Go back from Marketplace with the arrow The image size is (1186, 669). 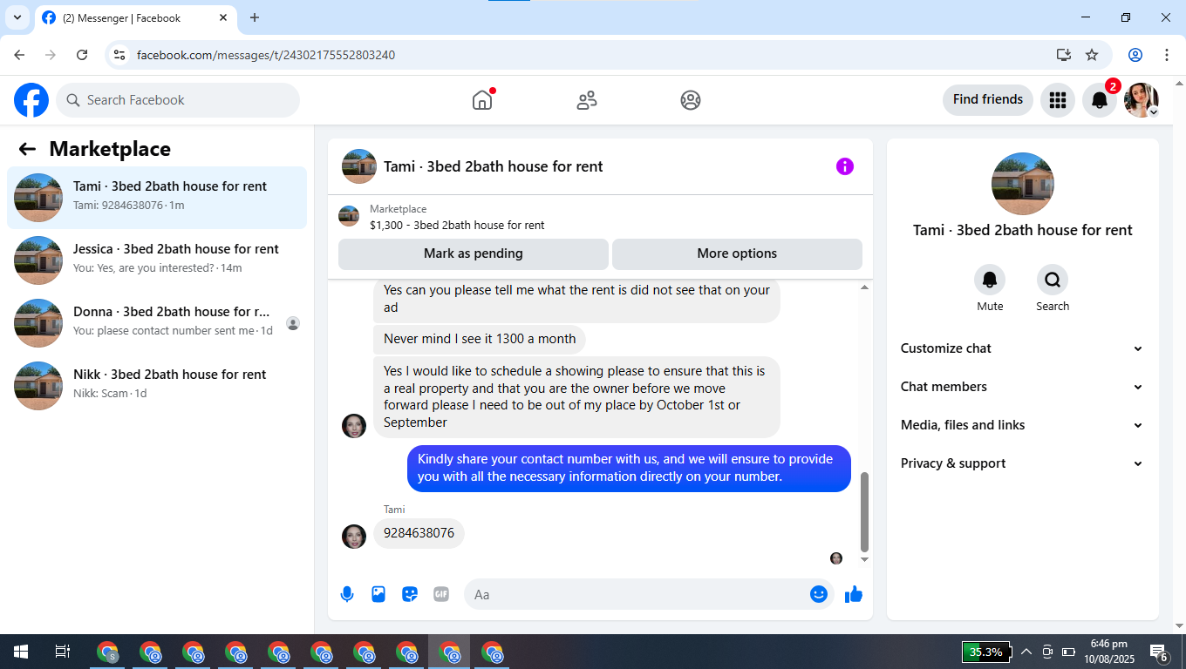coord(27,149)
